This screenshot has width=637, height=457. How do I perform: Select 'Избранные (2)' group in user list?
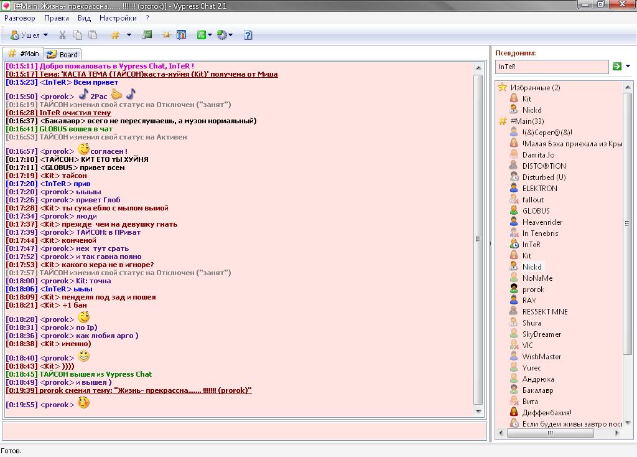point(535,88)
